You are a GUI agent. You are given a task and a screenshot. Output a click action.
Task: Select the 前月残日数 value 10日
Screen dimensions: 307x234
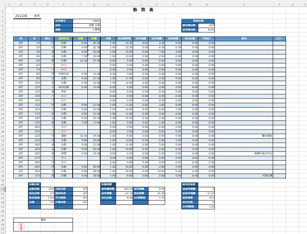coord(206,25)
